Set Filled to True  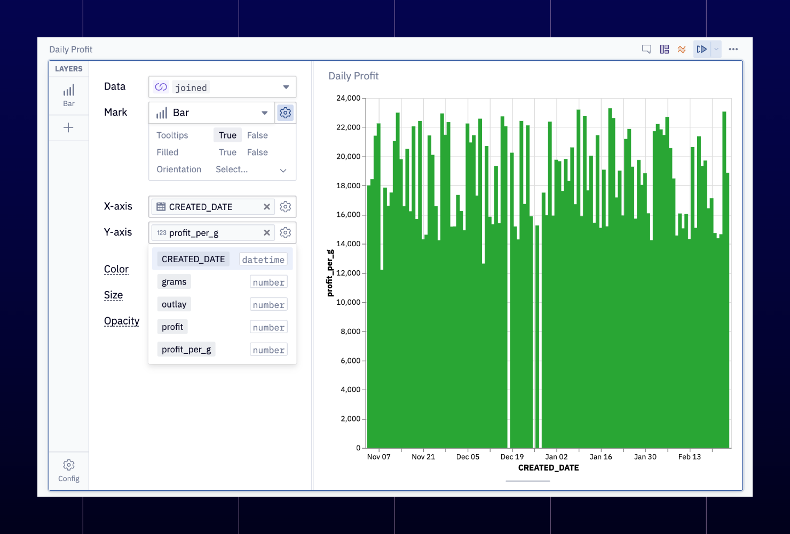[x=227, y=152]
